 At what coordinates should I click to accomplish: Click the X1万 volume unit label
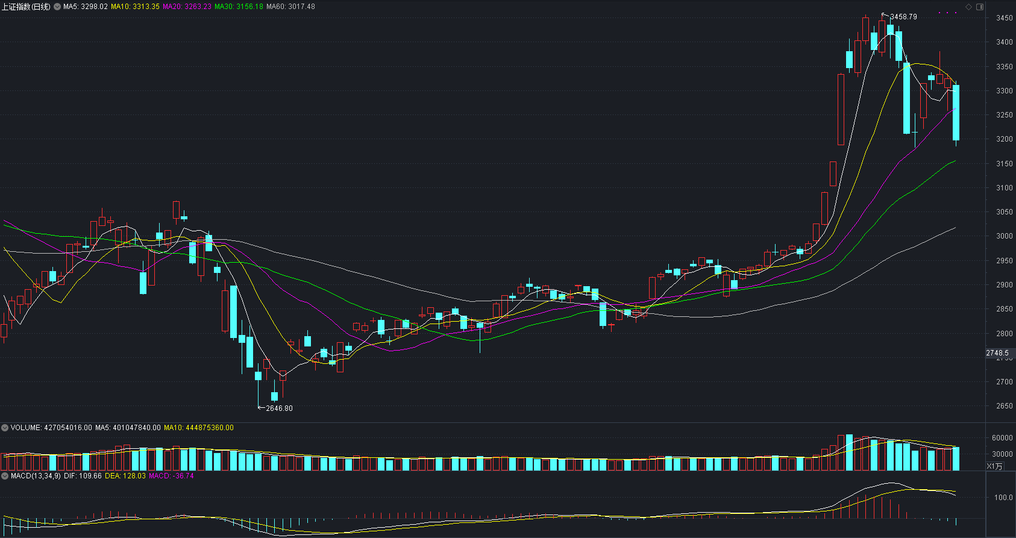coord(995,466)
